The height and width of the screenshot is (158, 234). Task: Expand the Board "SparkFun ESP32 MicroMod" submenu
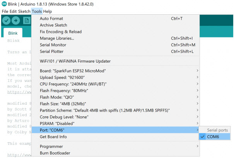click(73, 71)
